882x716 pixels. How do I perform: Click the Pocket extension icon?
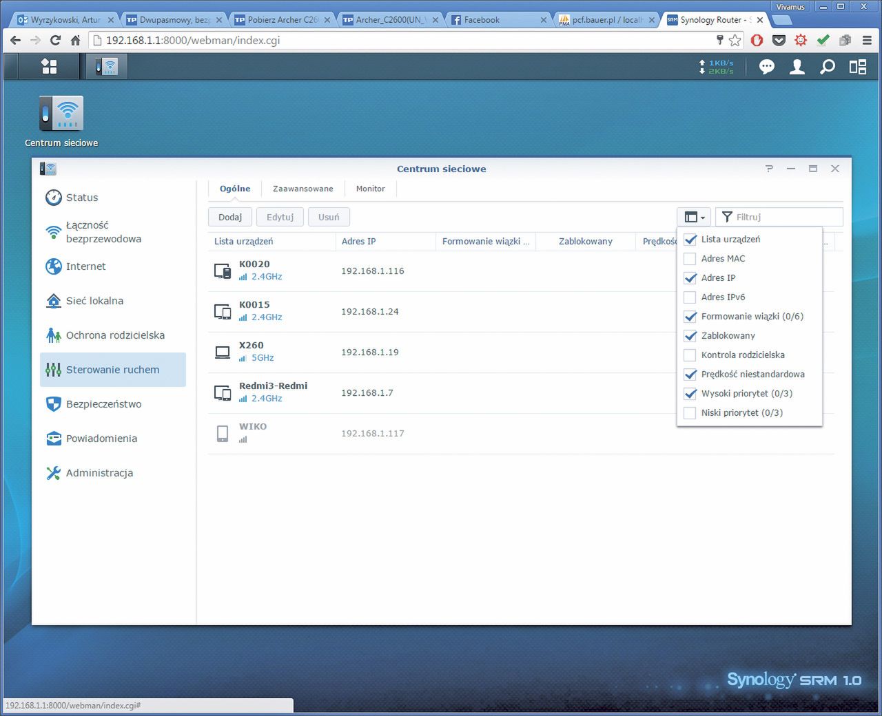coord(779,41)
